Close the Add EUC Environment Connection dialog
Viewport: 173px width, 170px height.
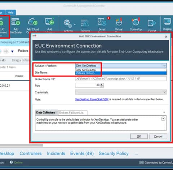click(166, 37)
